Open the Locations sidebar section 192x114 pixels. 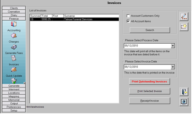tap(14, 93)
